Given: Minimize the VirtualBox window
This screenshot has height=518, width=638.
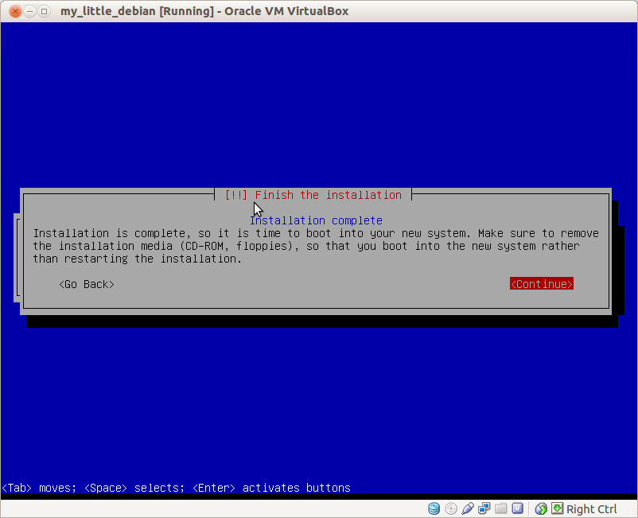Looking at the screenshot, I should click(29, 11).
